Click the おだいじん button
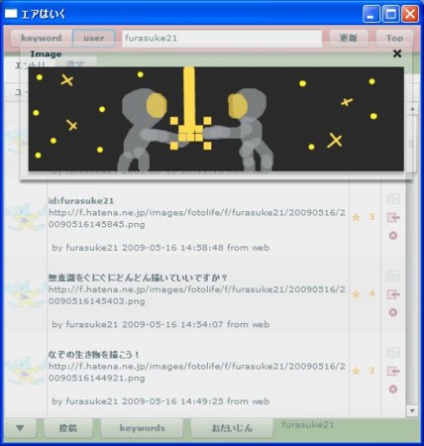 coord(232,428)
